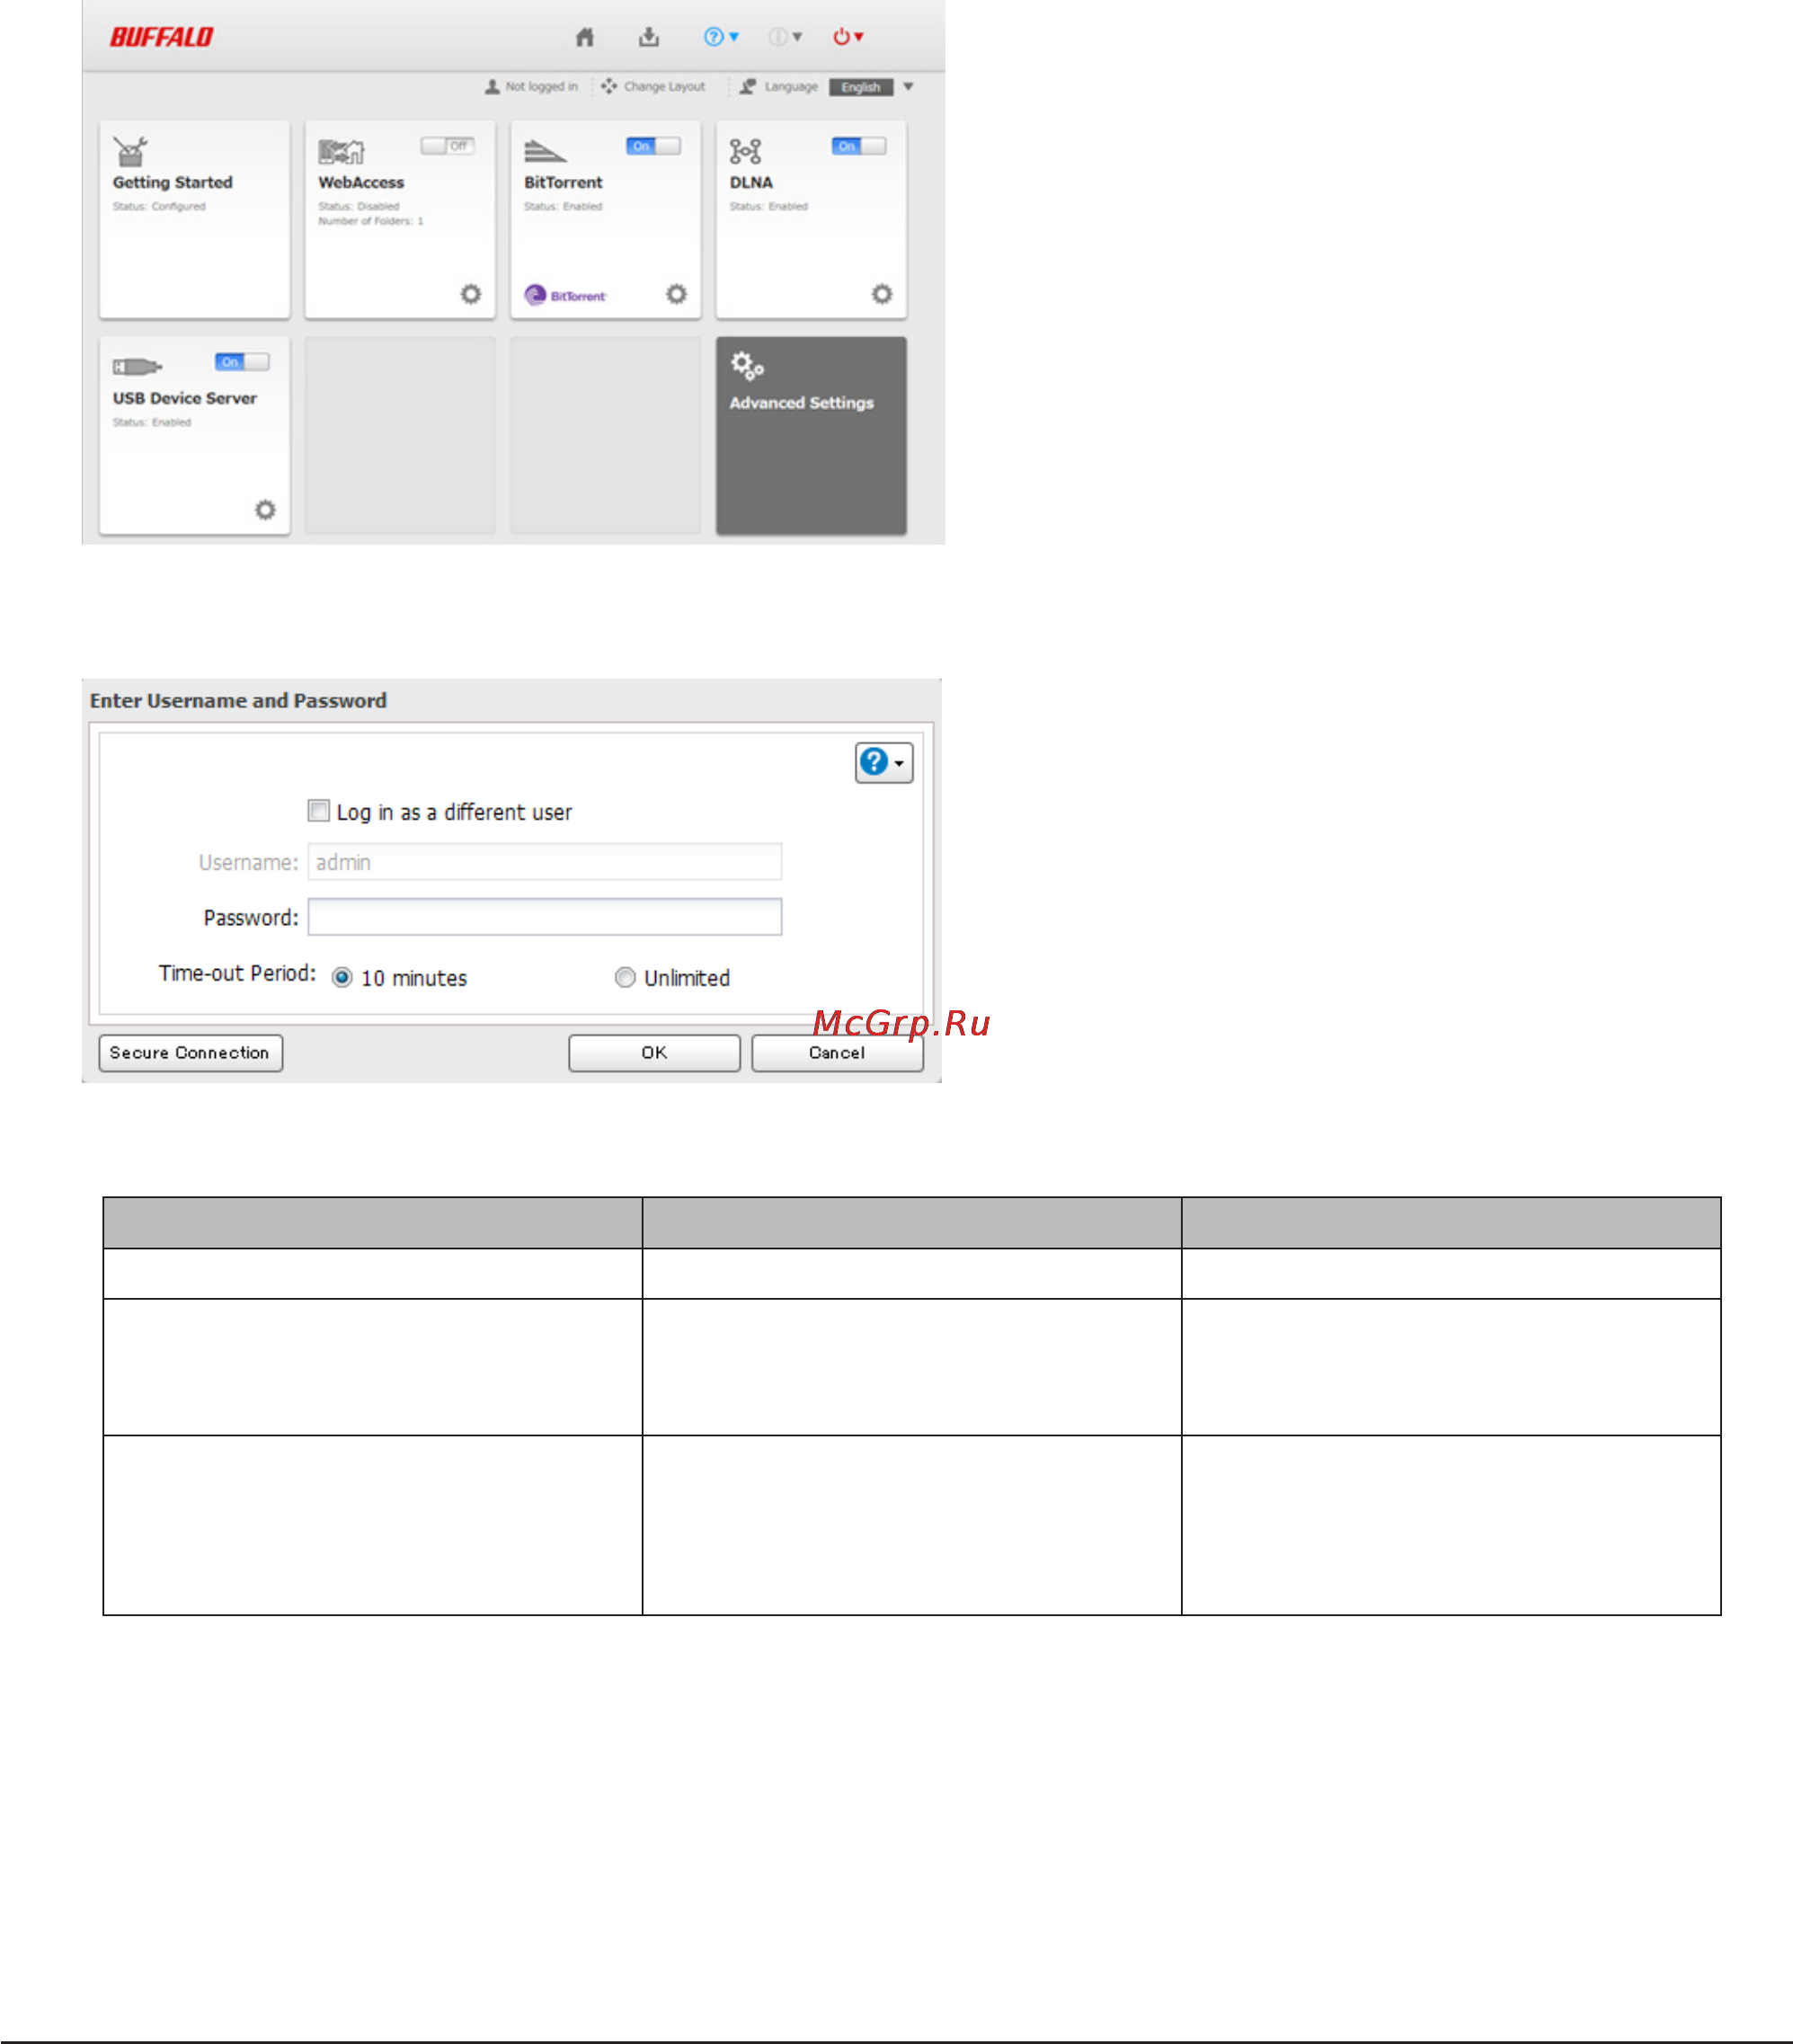Click Cancel in login dialog
This screenshot has height=2044, width=1793.
[x=838, y=1053]
